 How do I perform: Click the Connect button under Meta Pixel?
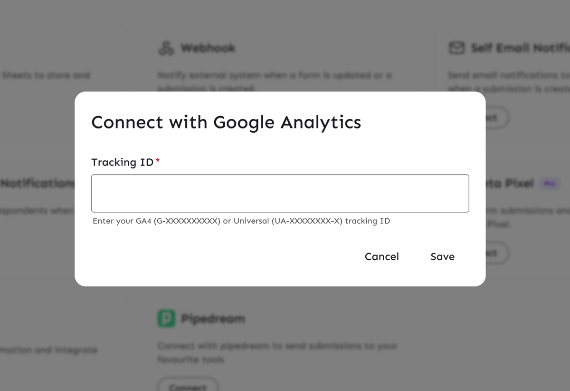pyautogui.click(x=496, y=253)
